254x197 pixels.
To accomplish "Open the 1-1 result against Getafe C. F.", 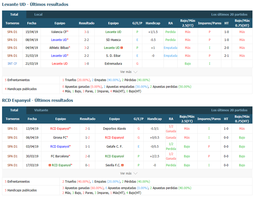I will pyautogui.click(x=87, y=147).
